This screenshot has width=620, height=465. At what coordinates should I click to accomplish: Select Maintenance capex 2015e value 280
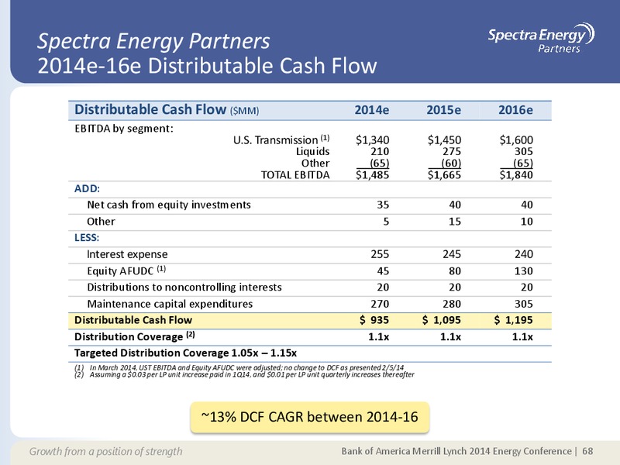point(452,304)
